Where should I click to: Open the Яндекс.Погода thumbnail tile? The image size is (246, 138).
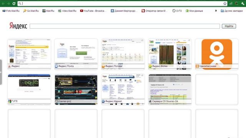click(x=123, y=54)
